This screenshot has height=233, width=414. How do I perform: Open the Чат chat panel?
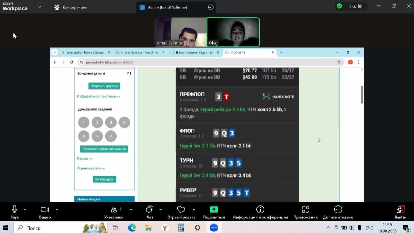pyautogui.click(x=150, y=212)
